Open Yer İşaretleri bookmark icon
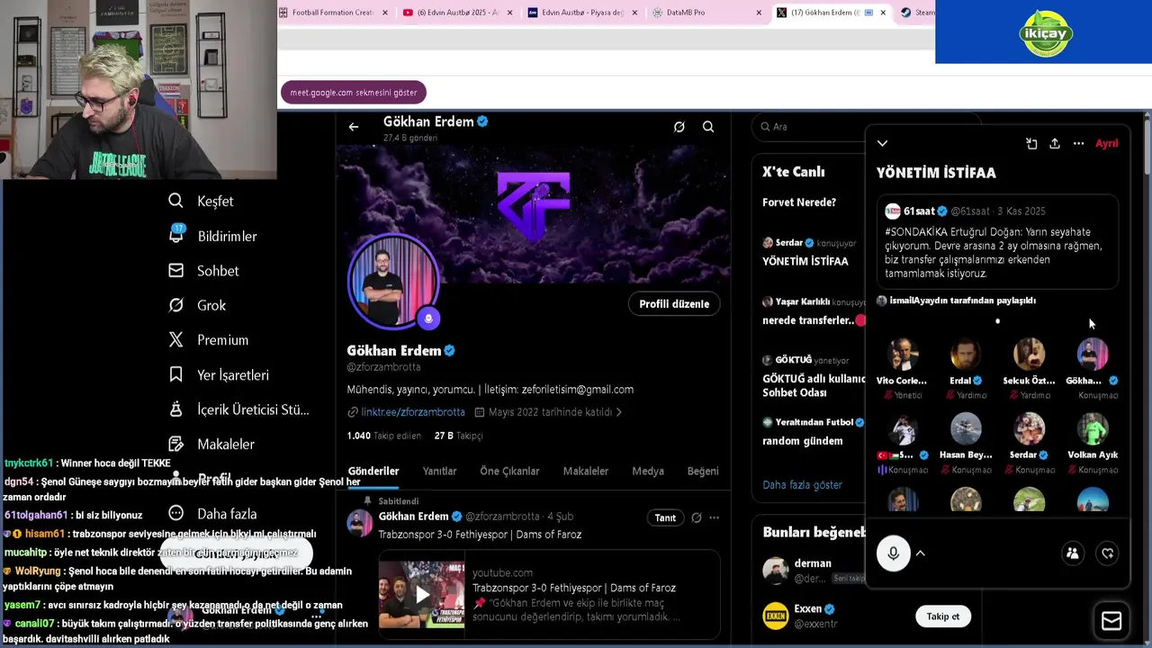The width and height of the screenshot is (1152, 648). (x=176, y=374)
